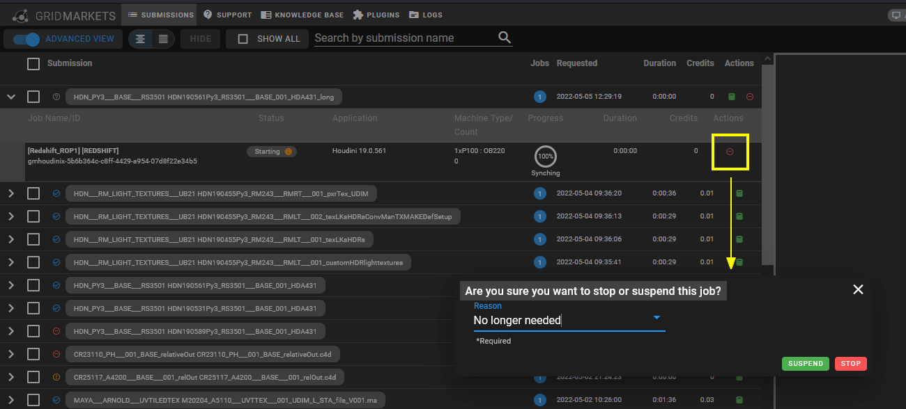Click completed-status icon on 001_texLKsHDRs row

[56, 239]
